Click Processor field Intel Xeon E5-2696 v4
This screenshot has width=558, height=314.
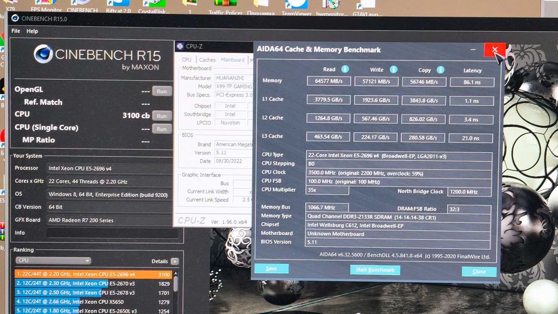tap(110, 168)
